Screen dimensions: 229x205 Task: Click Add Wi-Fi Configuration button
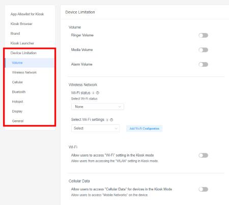(145, 129)
